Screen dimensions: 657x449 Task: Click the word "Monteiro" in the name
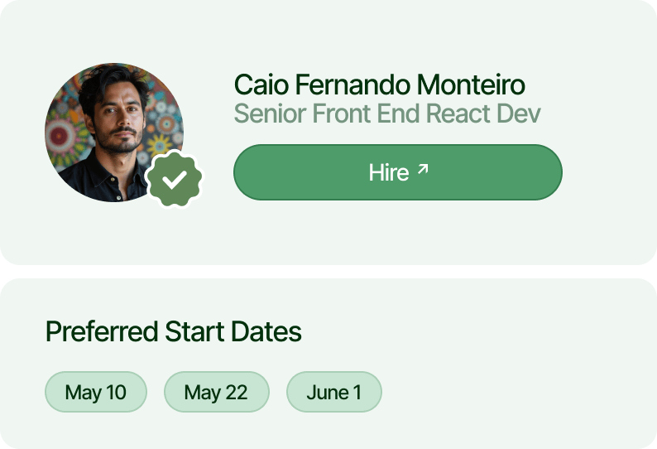coord(471,84)
